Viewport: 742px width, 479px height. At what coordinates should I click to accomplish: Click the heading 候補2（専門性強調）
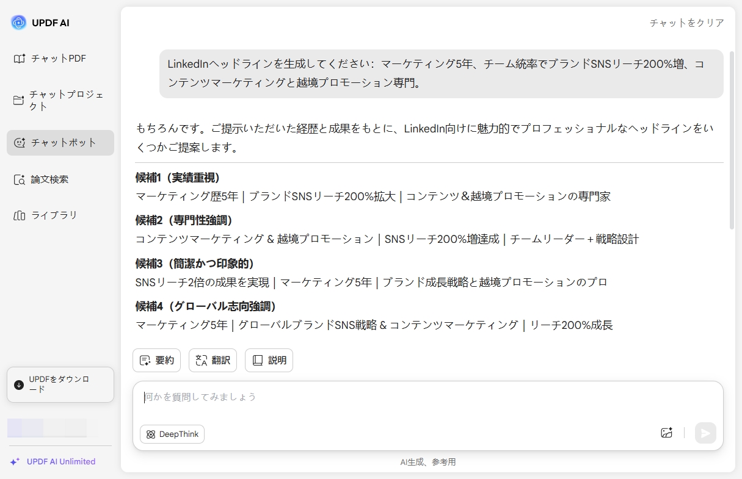[184, 220]
